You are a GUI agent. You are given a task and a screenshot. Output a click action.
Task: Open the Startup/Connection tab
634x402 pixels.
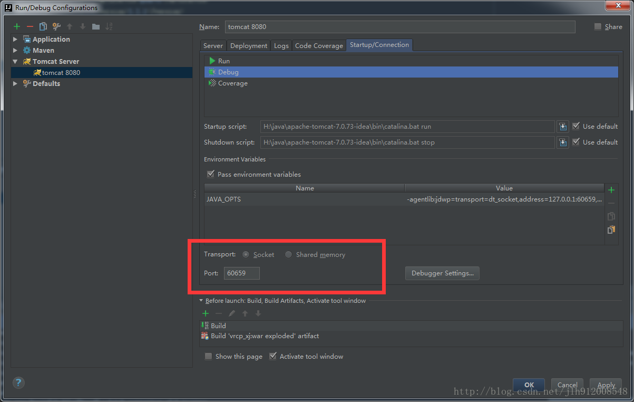click(x=379, y=45)
